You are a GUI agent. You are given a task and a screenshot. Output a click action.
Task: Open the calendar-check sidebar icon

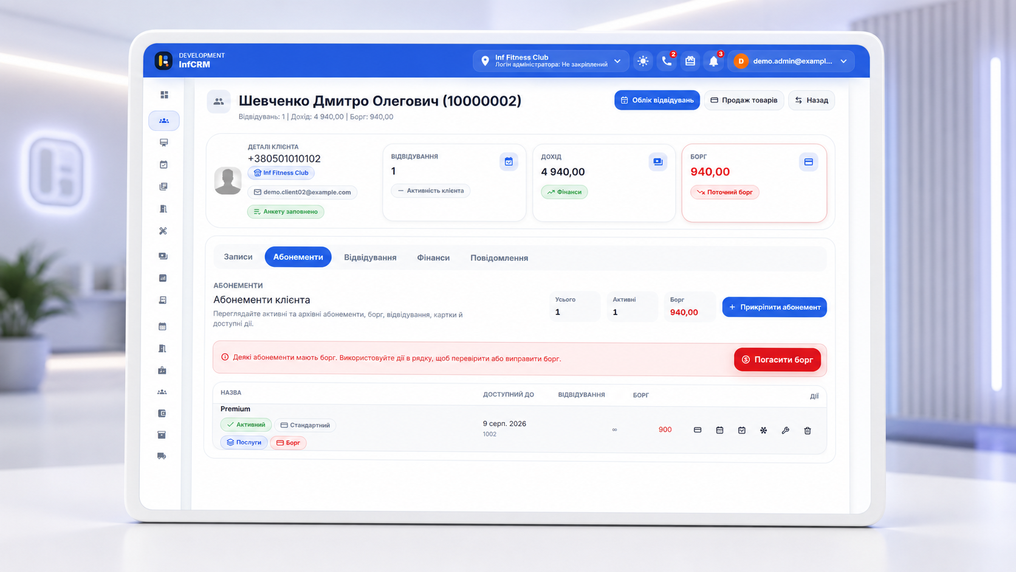[163, 164]
